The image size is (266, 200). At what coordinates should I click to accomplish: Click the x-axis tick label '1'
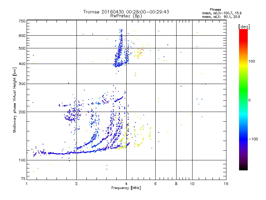(27, 184)
